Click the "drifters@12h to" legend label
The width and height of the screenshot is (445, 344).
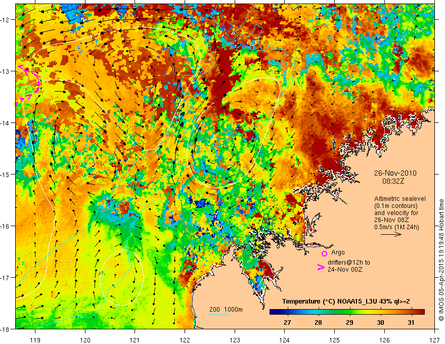click(349, 263)
